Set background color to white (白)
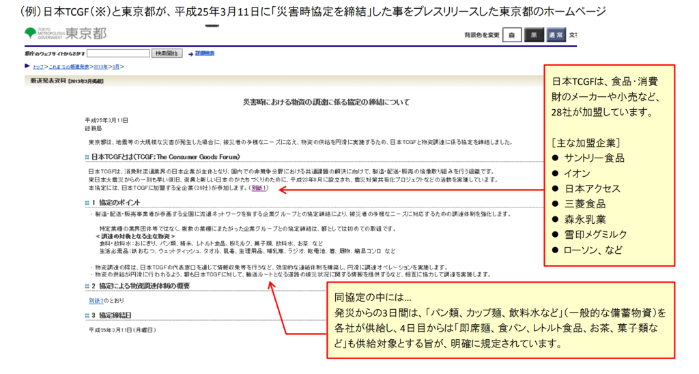This screenshot has width=699, height=374. coord(512,35)
